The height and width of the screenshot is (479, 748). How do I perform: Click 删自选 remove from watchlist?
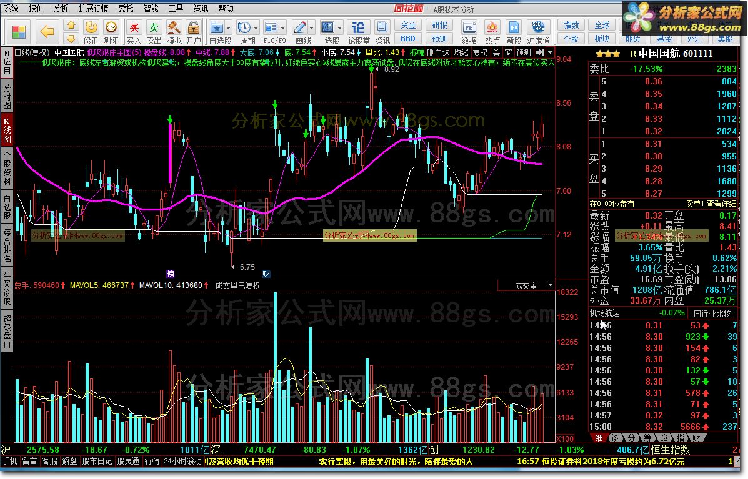(x=438, y=52)
